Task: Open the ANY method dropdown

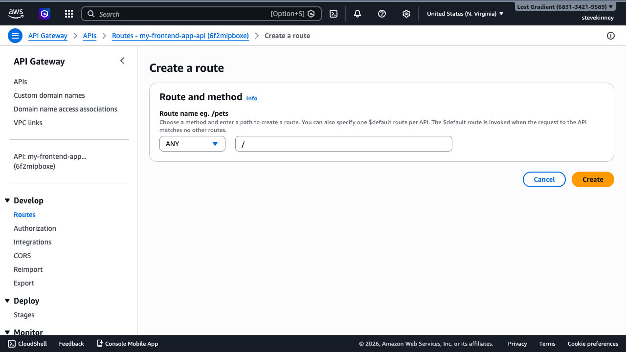Action: [x=192, y=144]
